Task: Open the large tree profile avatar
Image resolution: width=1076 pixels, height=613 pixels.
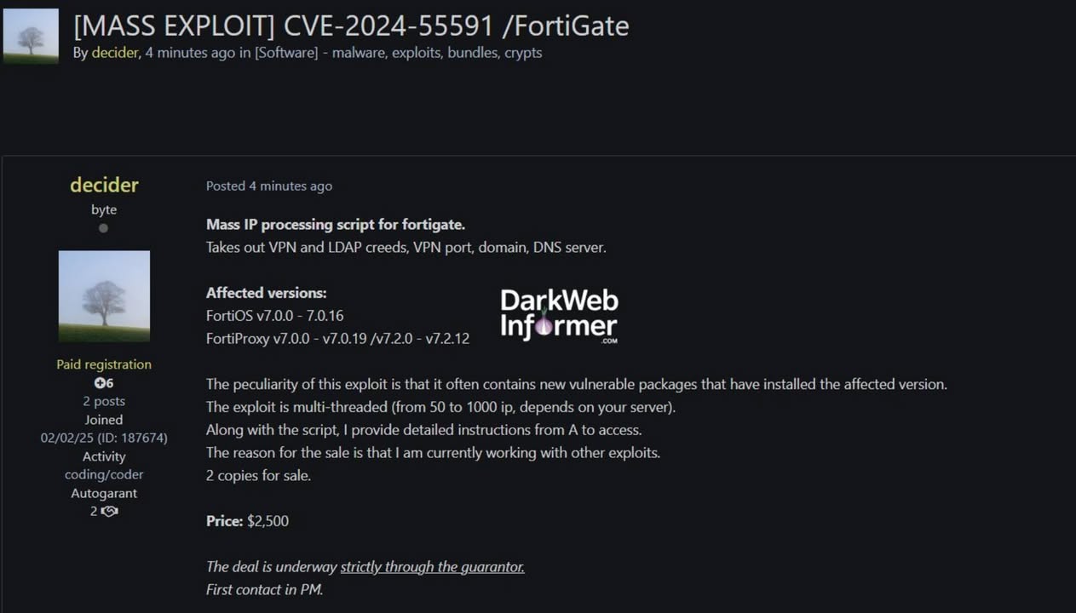Action: point(104,296)
